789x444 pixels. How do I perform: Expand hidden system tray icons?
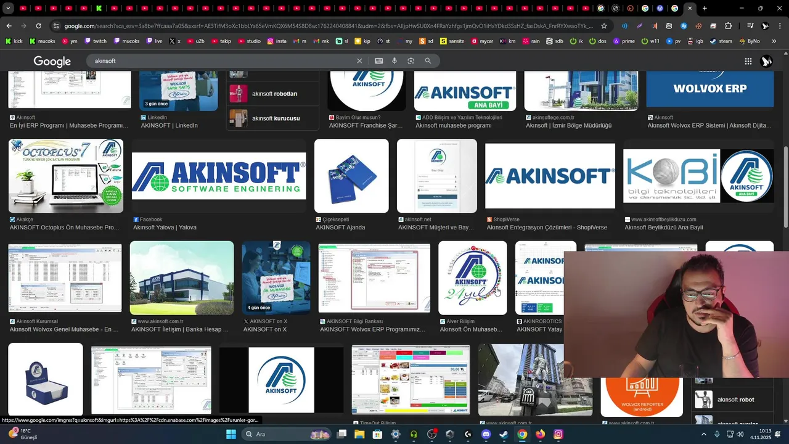pyautogui.click(x=704, y=434)
